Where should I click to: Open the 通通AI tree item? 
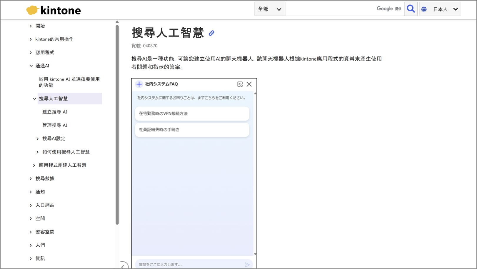point(42,66)
